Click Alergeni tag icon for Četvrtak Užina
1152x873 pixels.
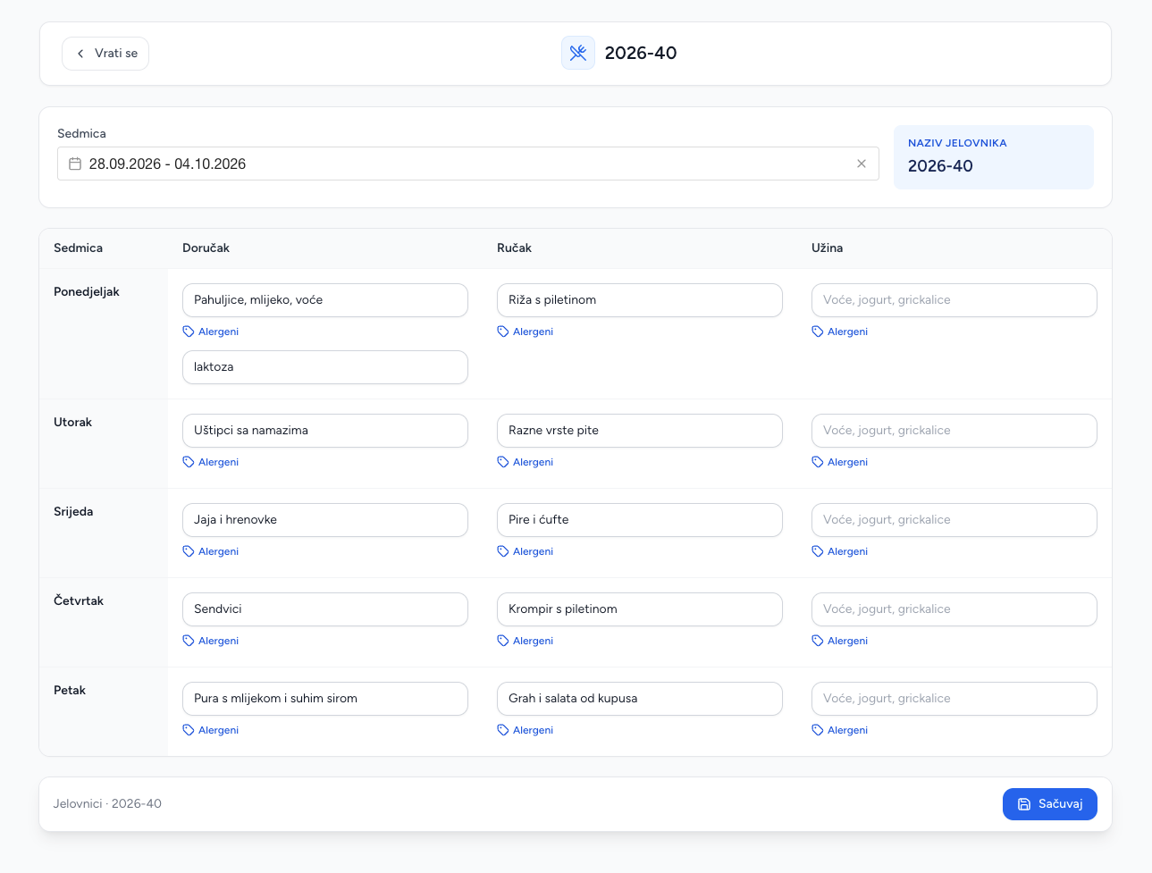tap(818, 641)
